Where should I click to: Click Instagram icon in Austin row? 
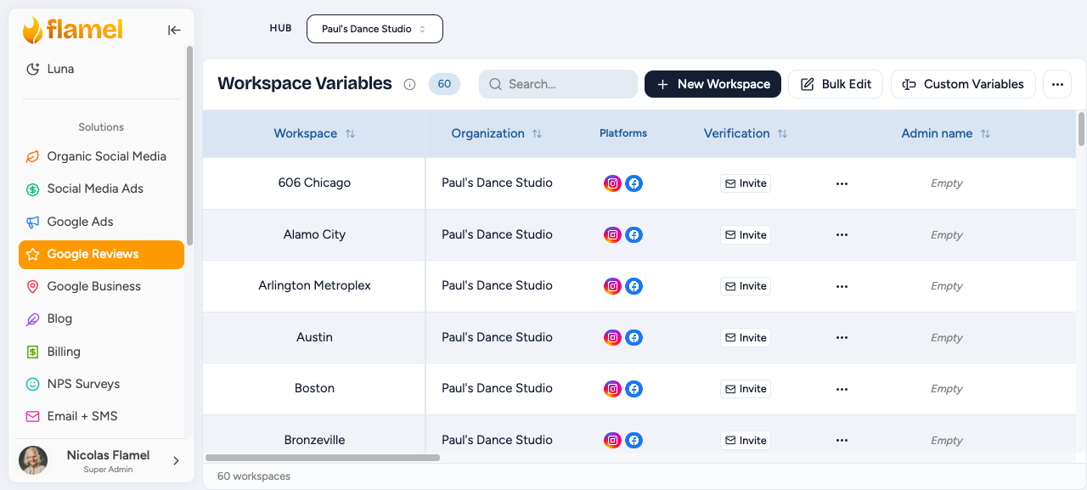(x=612, y=338)
